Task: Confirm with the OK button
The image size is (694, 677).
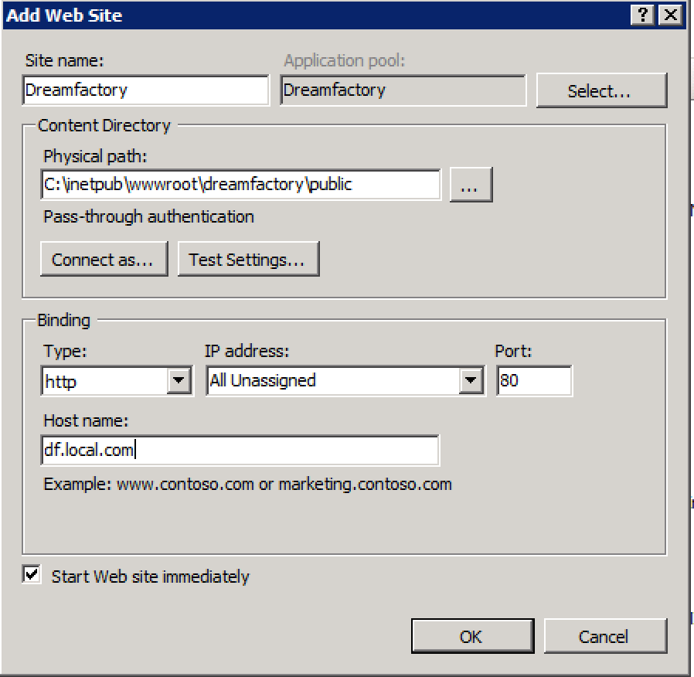Action: [x=472, y=636]
